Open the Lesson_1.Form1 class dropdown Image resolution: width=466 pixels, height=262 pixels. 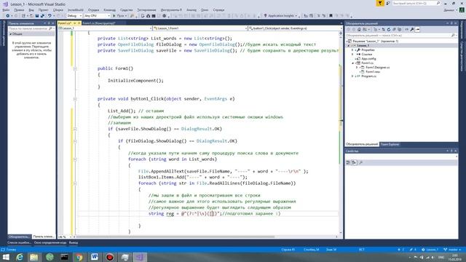(200, 28)
